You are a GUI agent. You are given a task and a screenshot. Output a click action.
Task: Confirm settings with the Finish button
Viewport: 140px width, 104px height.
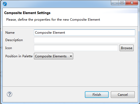[97, 94]
